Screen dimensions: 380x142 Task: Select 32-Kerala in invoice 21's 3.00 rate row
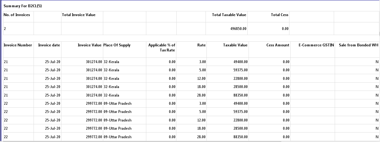[111, 62]
